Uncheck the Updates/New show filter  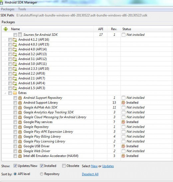click(15, 166)
